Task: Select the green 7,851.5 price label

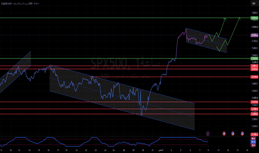Action: coord(254,18)
